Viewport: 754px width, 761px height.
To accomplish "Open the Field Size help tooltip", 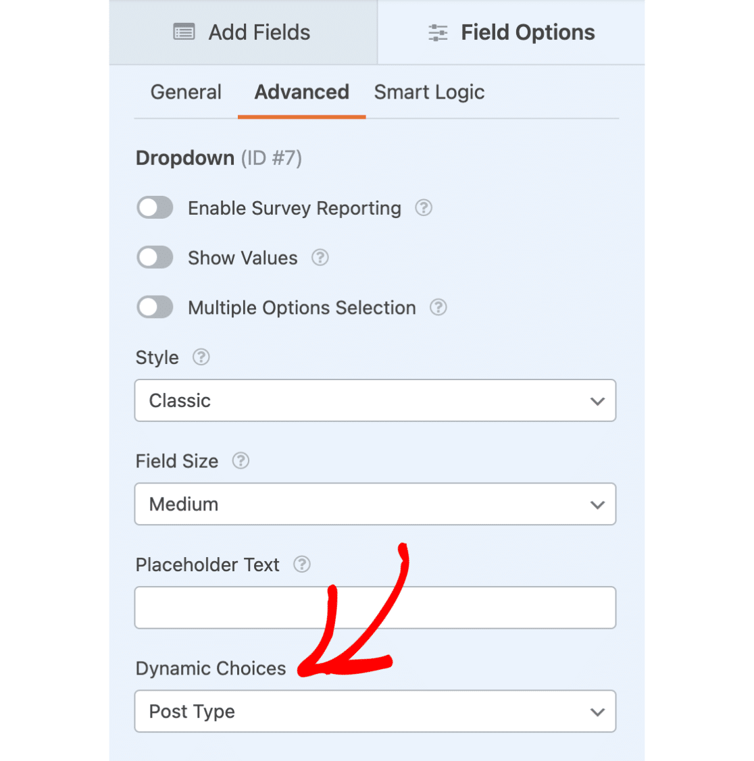I will click(241, 461).
